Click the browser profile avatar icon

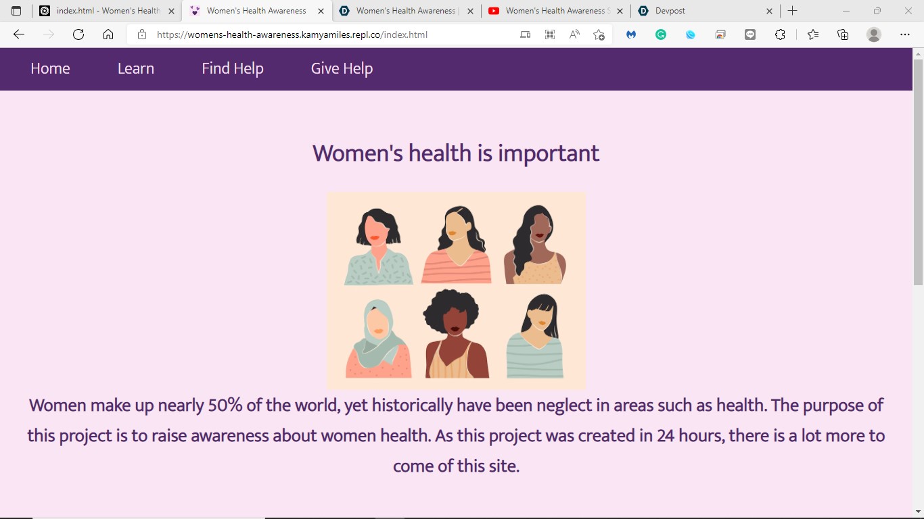click(873, 34)
